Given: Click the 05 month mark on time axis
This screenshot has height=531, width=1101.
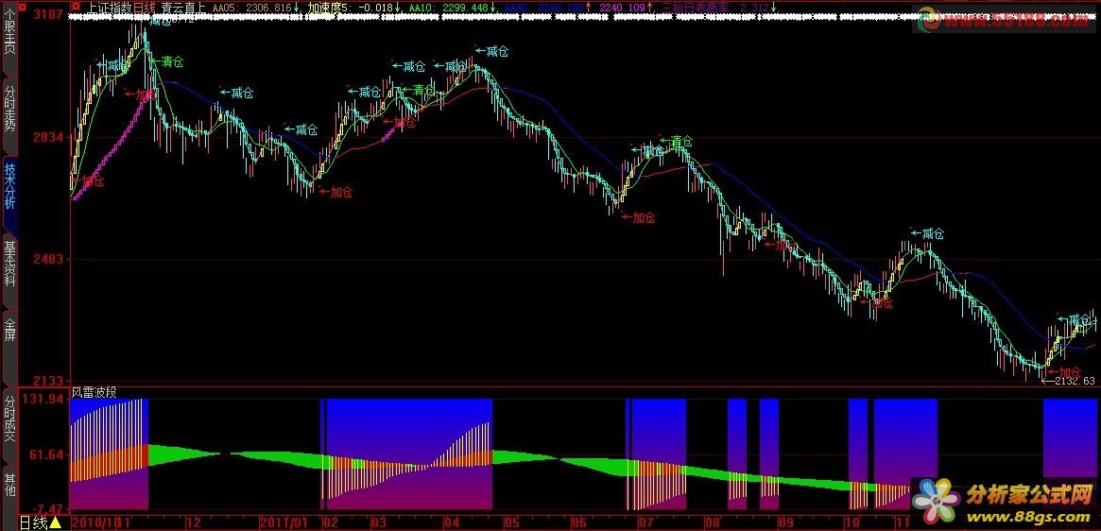Looking at the screenshot, I should click(512, 523).
